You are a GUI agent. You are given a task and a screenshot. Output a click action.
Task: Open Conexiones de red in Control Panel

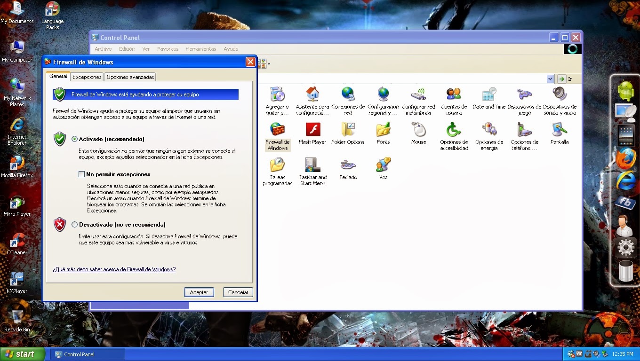(x=348, y=101)
